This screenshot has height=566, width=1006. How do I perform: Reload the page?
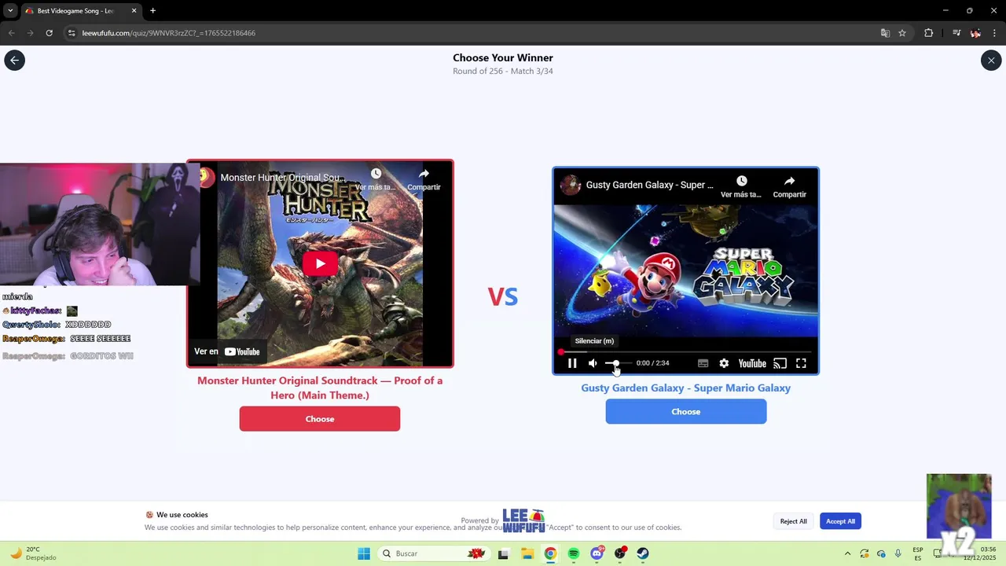(x=49, y=33)
